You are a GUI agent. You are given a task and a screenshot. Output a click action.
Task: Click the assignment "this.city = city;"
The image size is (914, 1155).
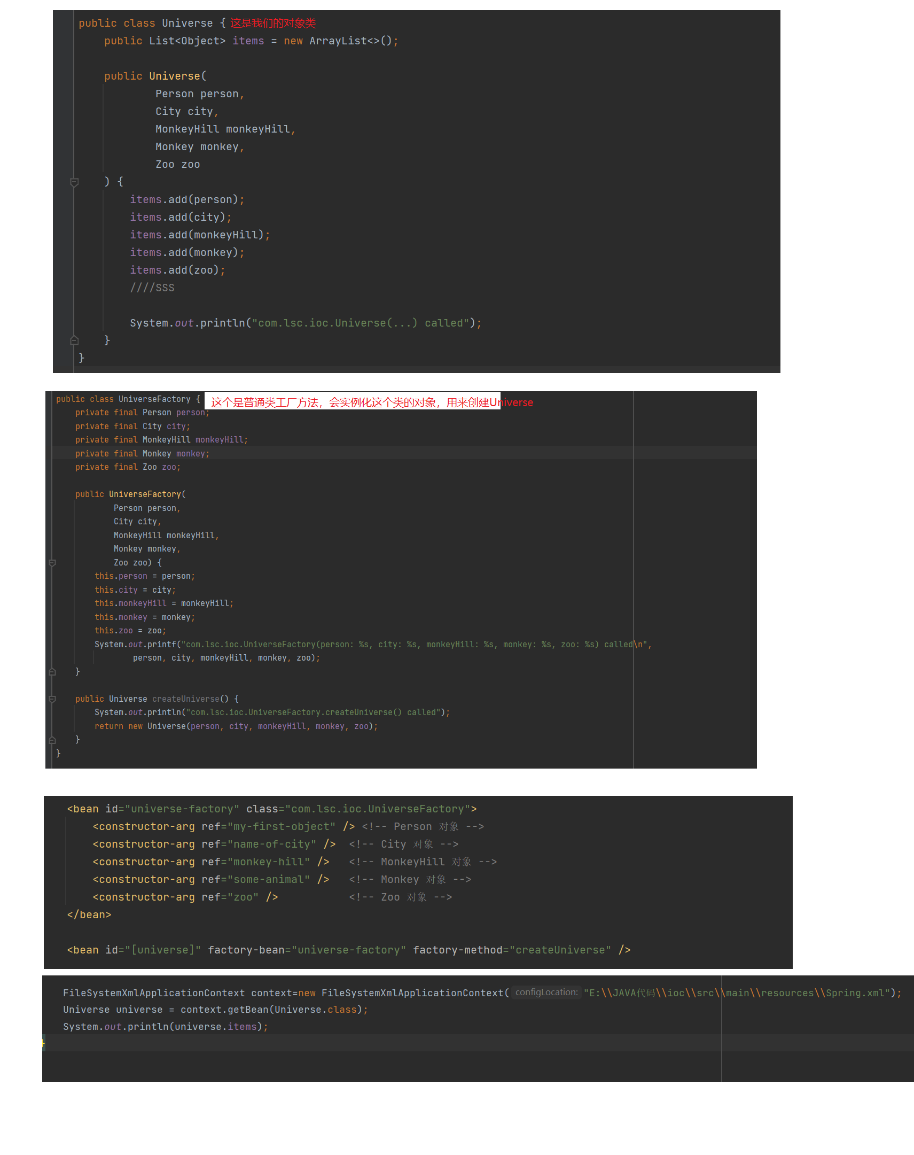tap(135, 590)
